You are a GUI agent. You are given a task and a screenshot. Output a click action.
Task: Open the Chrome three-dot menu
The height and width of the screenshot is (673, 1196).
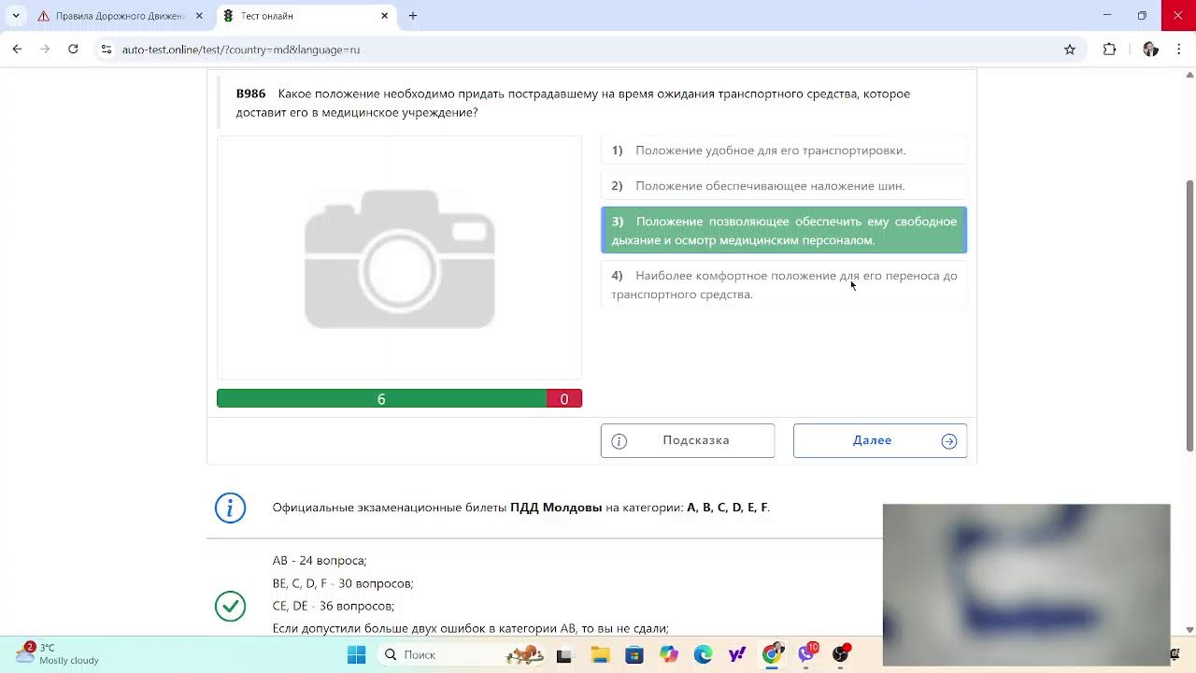coord(1179,50)
